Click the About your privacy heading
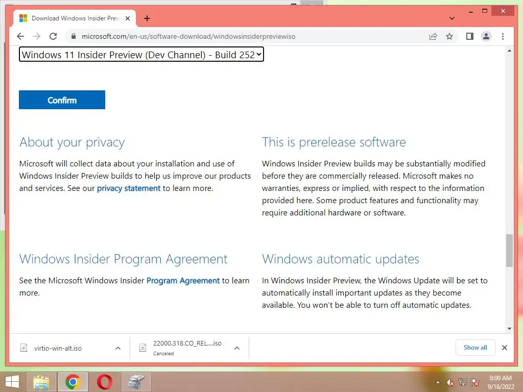 (72, 142)
